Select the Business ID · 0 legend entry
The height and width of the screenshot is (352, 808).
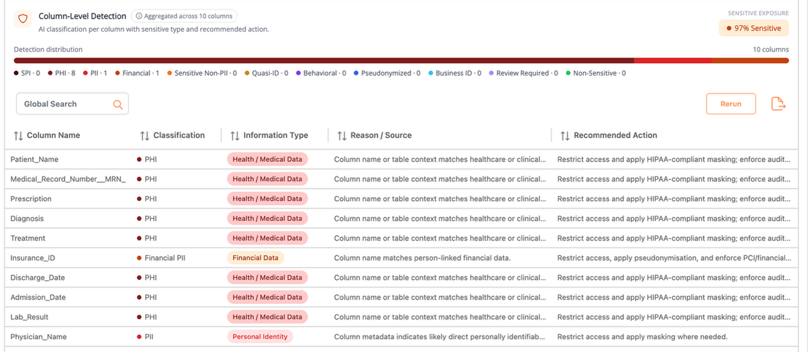coord(455,73)
